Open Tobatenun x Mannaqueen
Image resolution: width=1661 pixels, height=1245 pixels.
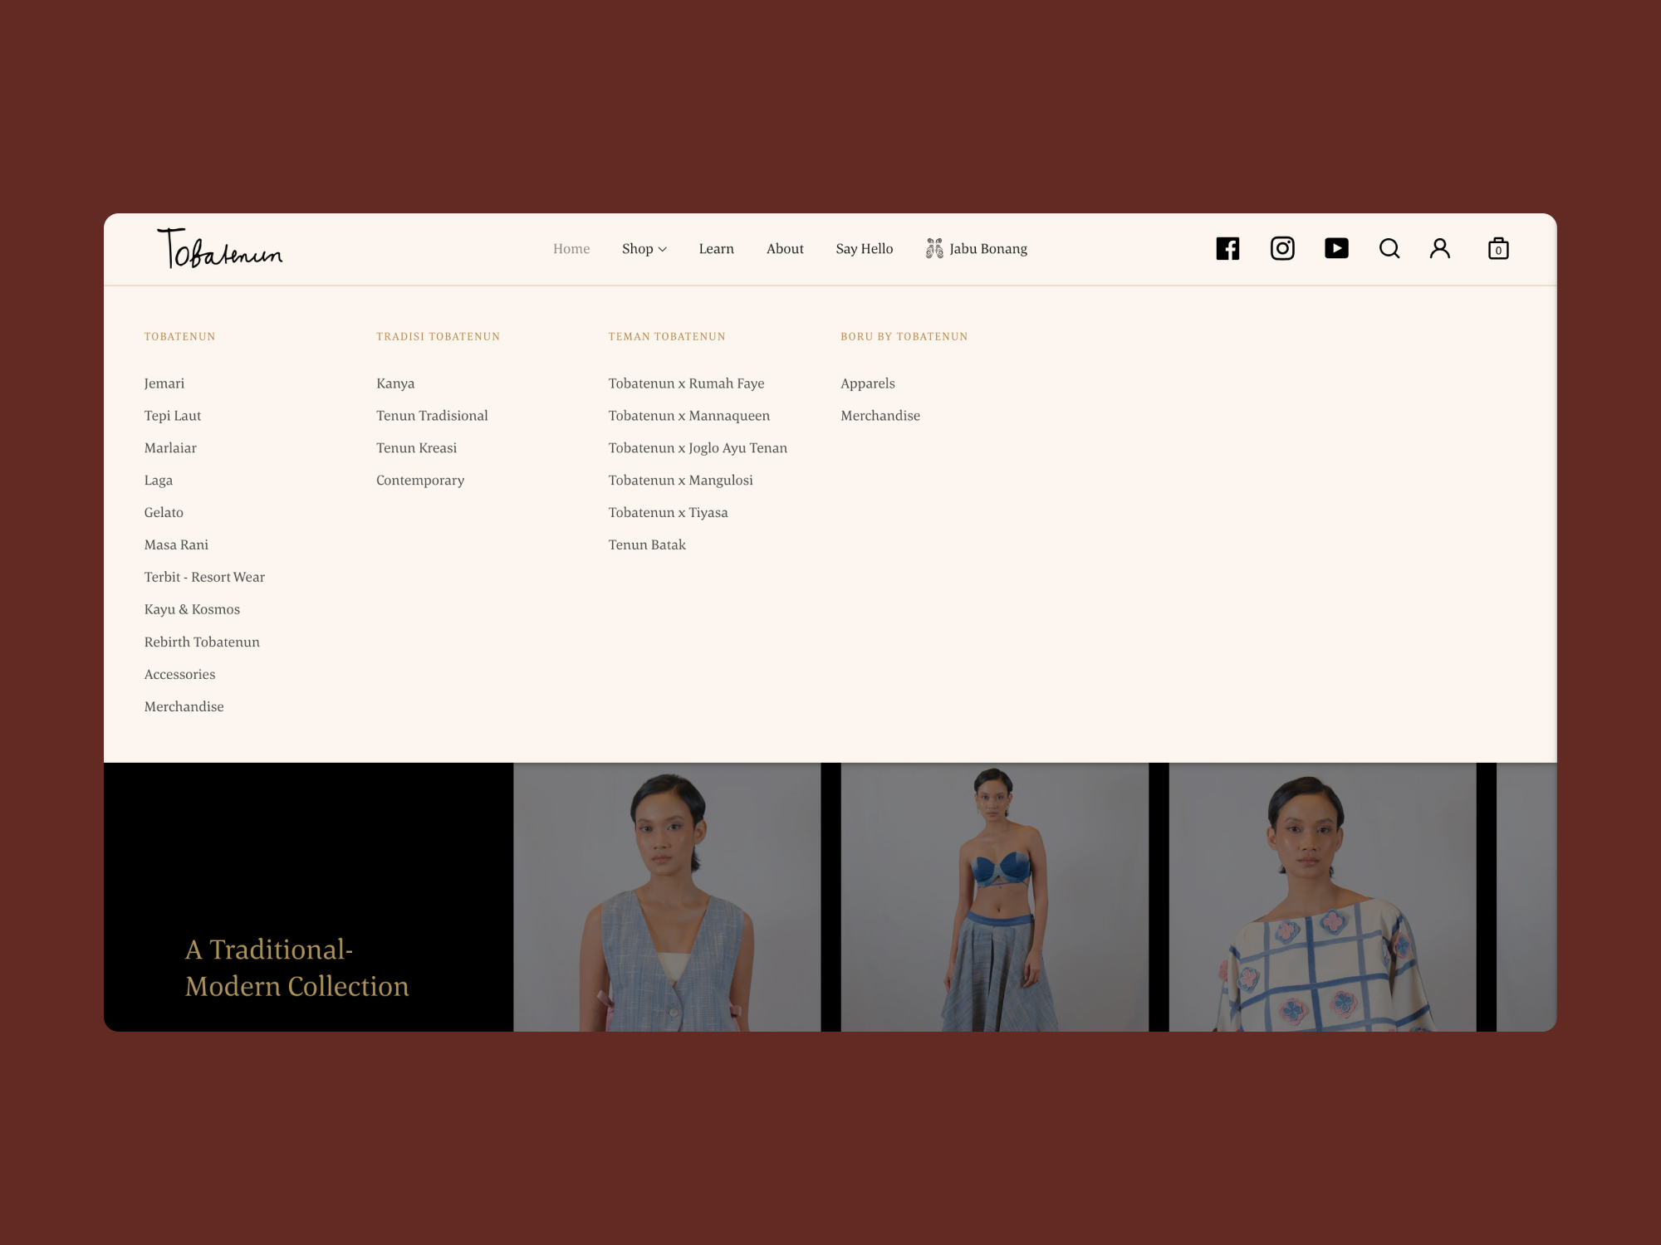[x=688, y=416]
